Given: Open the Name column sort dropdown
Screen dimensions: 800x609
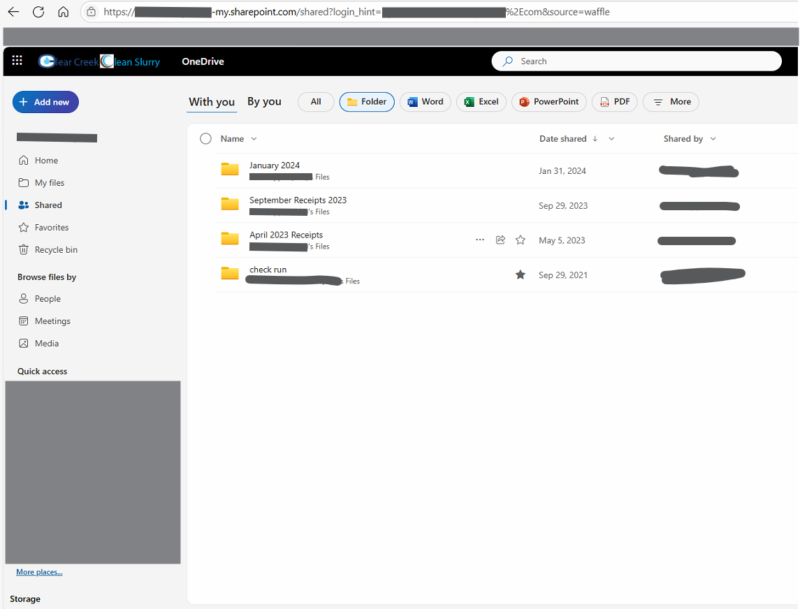Looking at the screenshot, I should pos(254,139).
